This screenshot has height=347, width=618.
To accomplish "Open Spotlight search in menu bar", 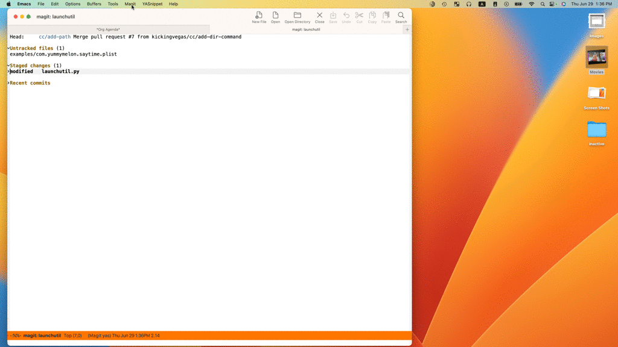I will click(x=543, y=4).
